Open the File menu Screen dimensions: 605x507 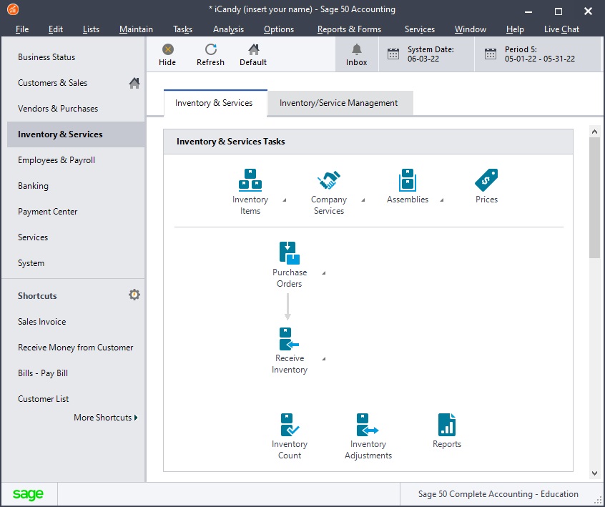pos(22,29)
